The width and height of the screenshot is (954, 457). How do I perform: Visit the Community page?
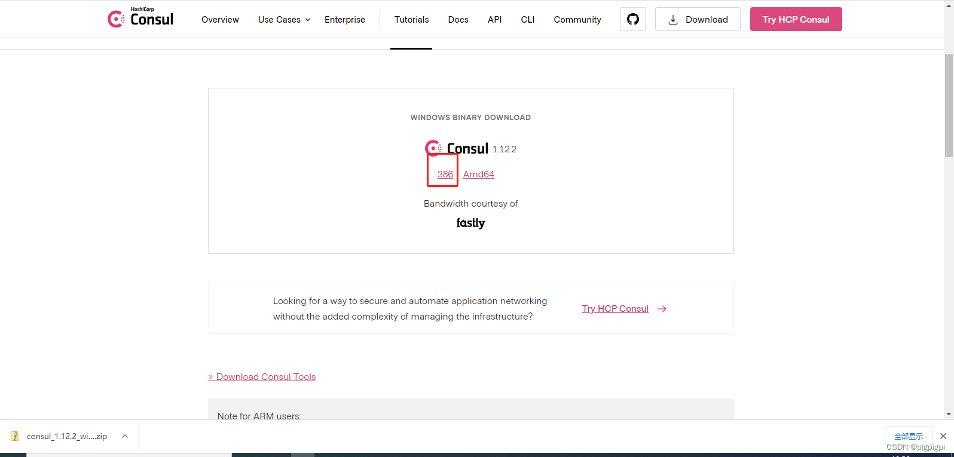[577, 20]
